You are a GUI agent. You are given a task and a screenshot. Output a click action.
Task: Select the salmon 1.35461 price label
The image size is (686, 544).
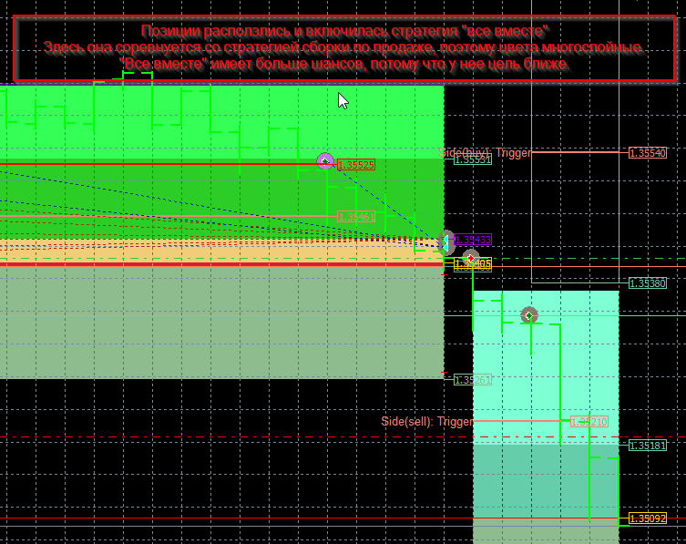coord(356,217)
